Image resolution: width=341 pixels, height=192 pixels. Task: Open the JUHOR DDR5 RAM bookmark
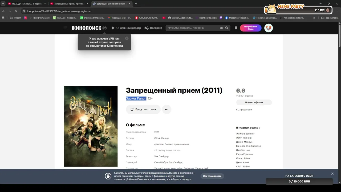click(x=147, y=18)
